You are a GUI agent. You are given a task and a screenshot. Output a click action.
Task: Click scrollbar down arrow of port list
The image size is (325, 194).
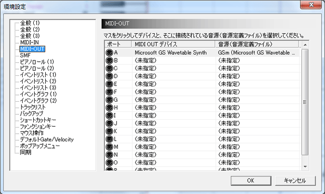point(305,167)
